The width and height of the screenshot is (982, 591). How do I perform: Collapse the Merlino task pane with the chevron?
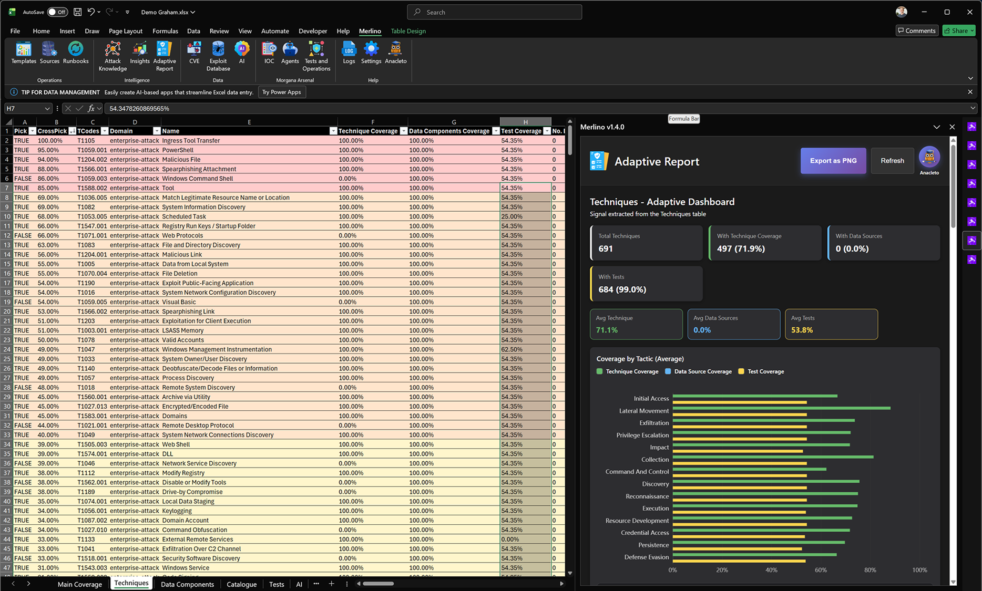pyautogui.click(x=937, y=127)
